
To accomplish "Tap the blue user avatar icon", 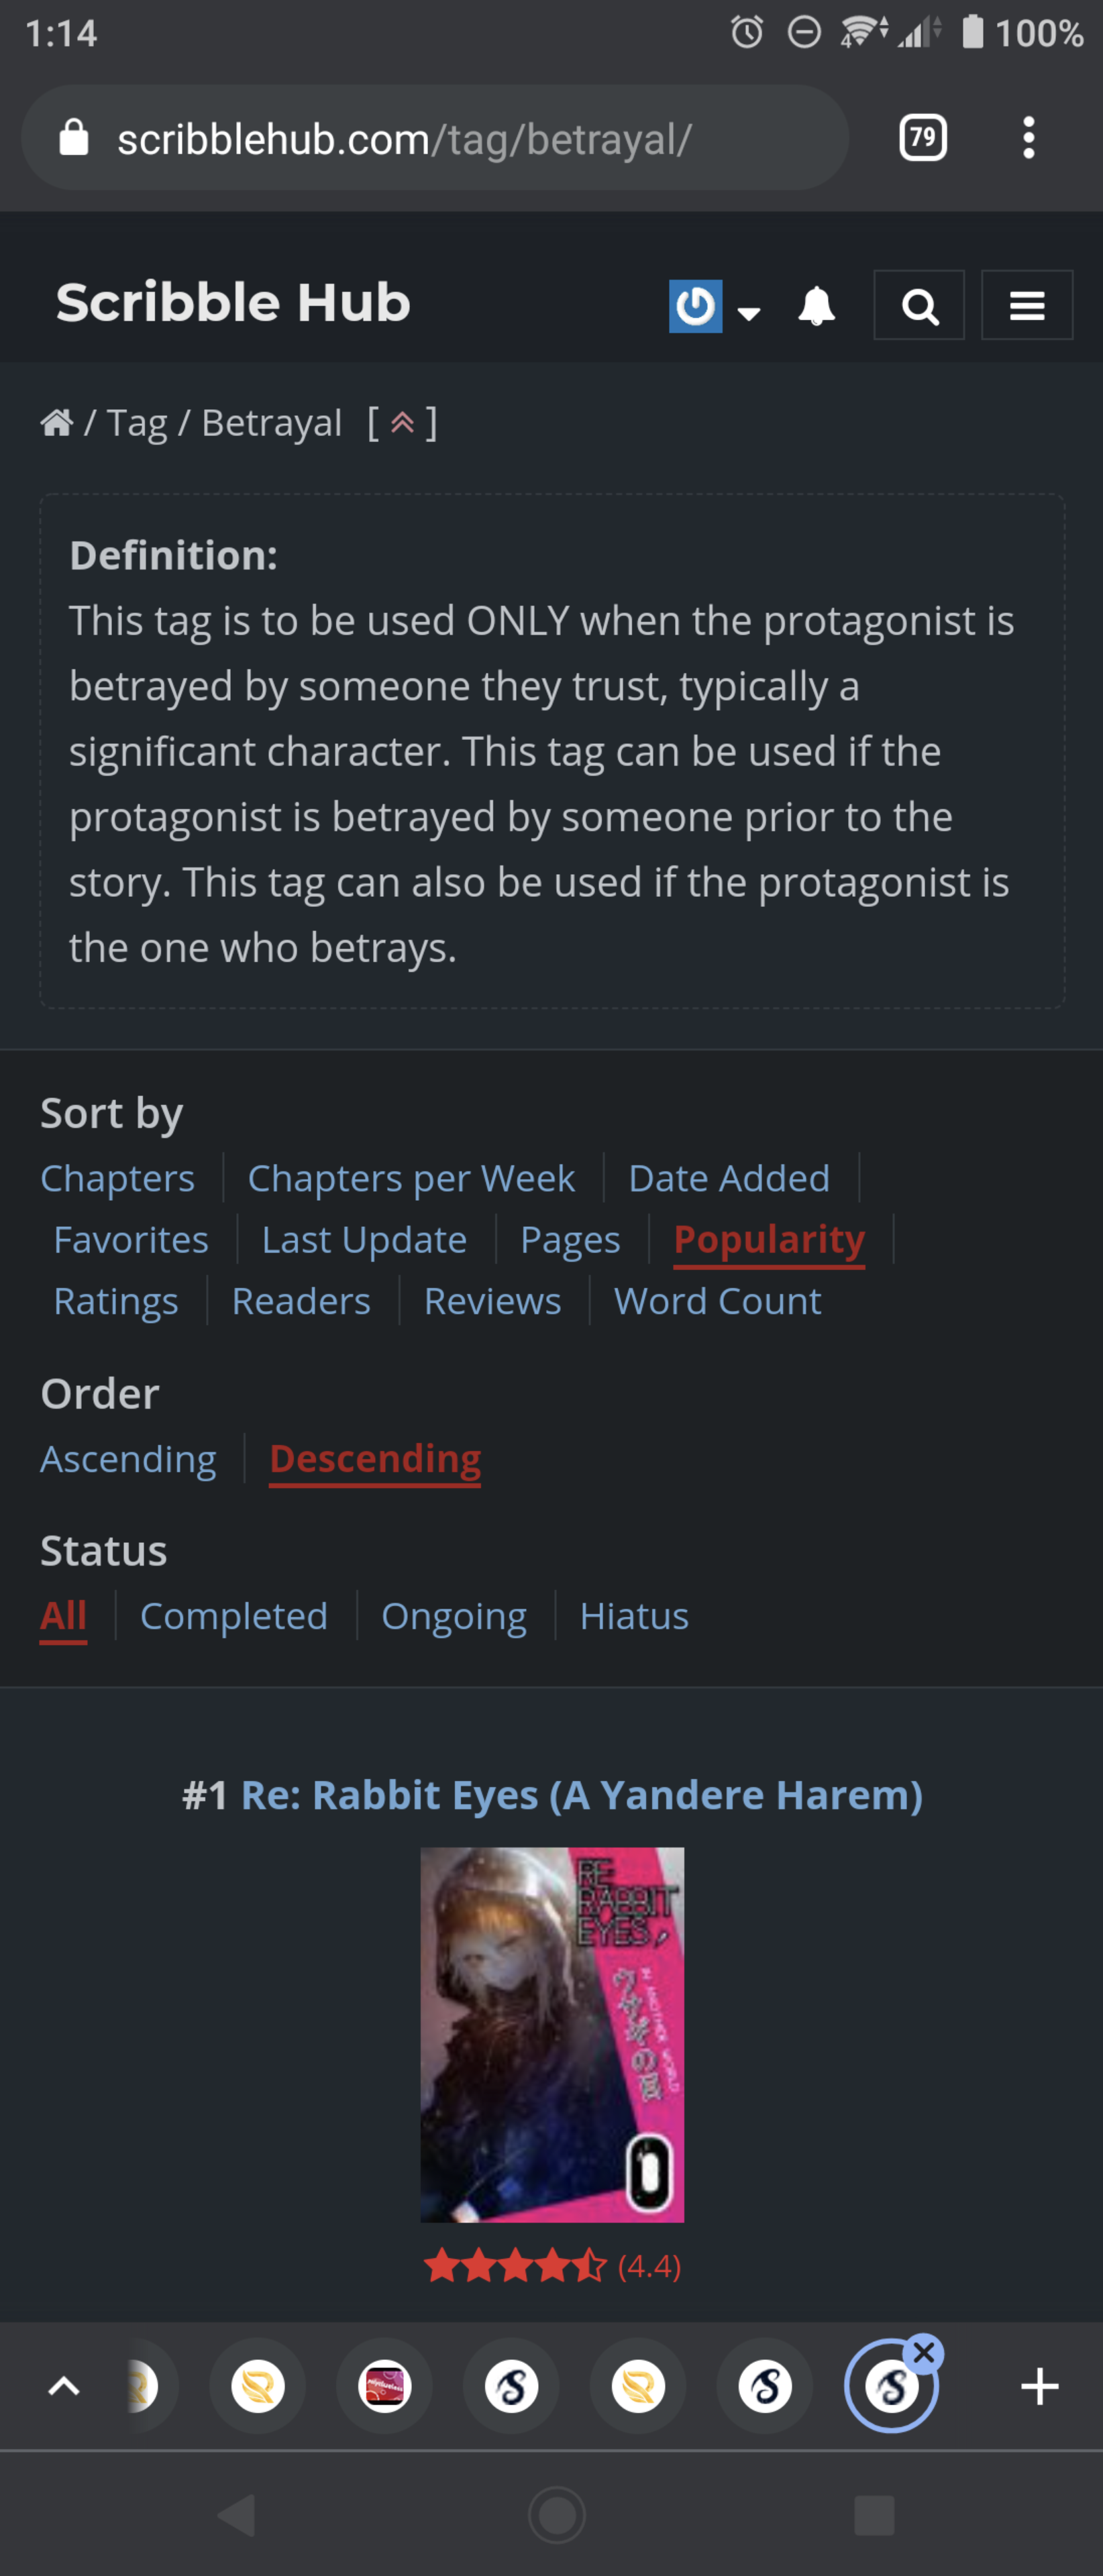I will [695, 305].
